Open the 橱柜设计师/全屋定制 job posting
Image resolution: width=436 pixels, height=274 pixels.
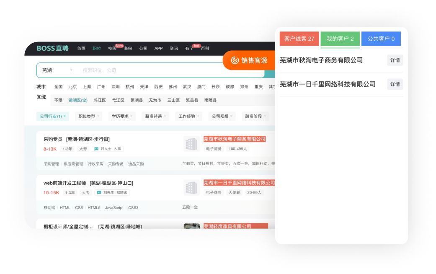pos(68,226)
